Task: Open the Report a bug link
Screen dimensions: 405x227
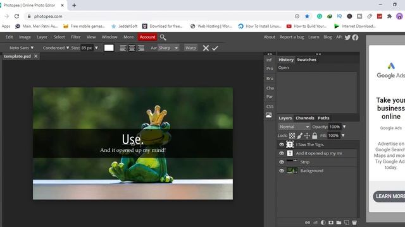Action: (x=292, y=37)
